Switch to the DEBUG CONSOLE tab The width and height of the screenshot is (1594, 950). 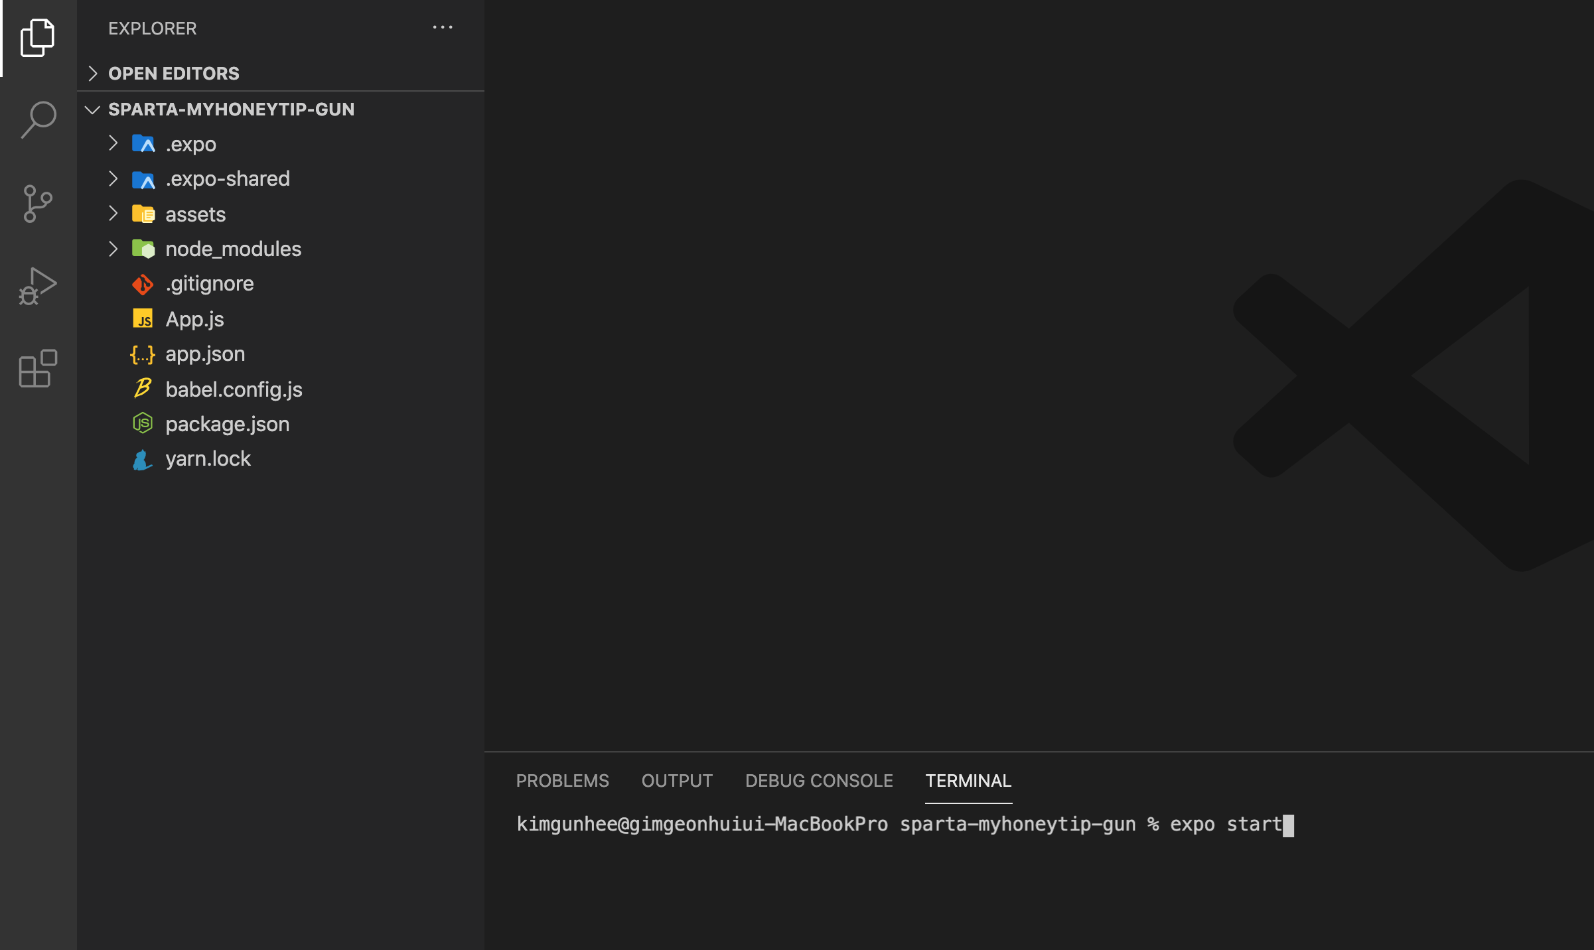point(818,781)
